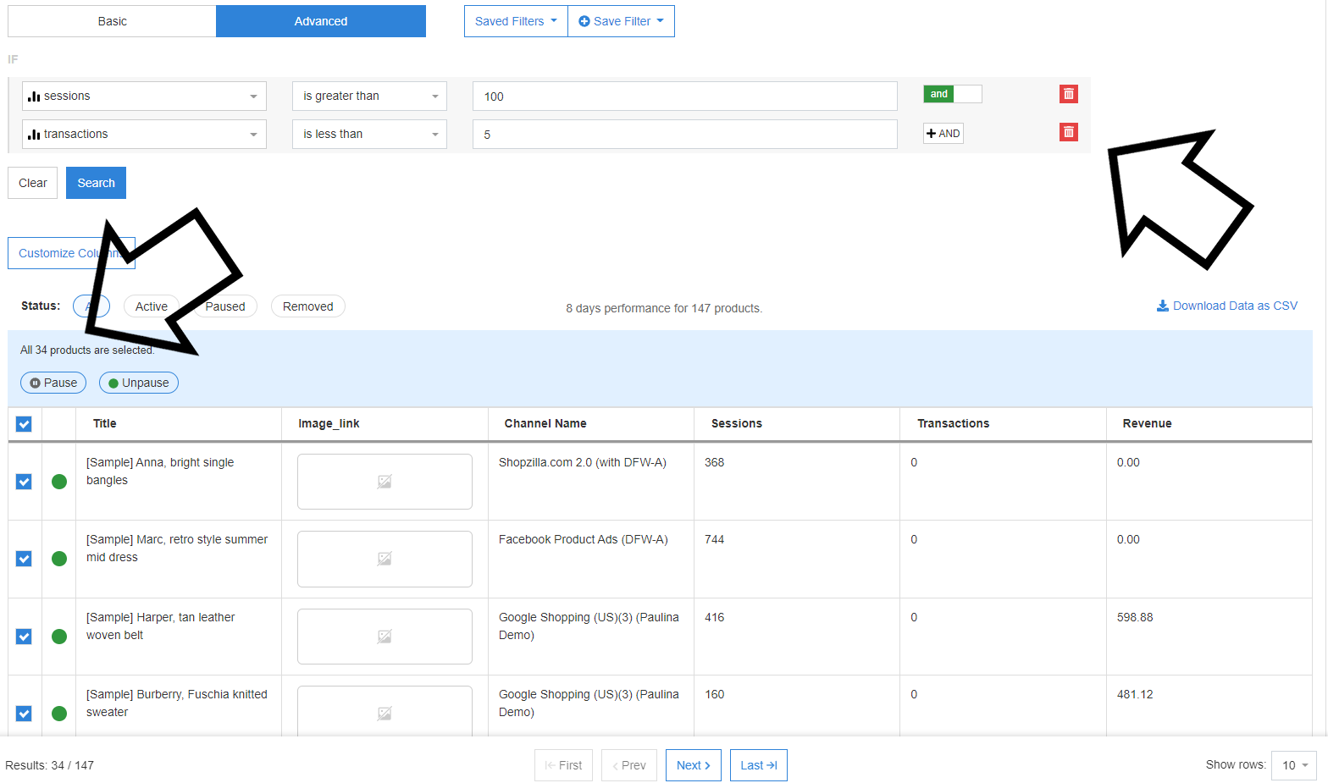The height and width of the screenshot is (783, 1328).
Task: Edit the sessions value field showing 100
Action: [x=685, y=96]
